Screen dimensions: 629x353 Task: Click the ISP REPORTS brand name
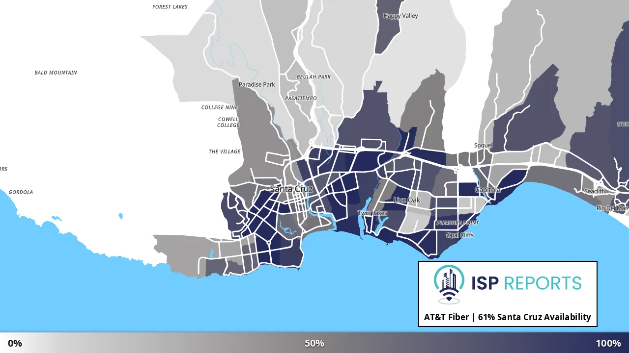(x=526, y=283)
